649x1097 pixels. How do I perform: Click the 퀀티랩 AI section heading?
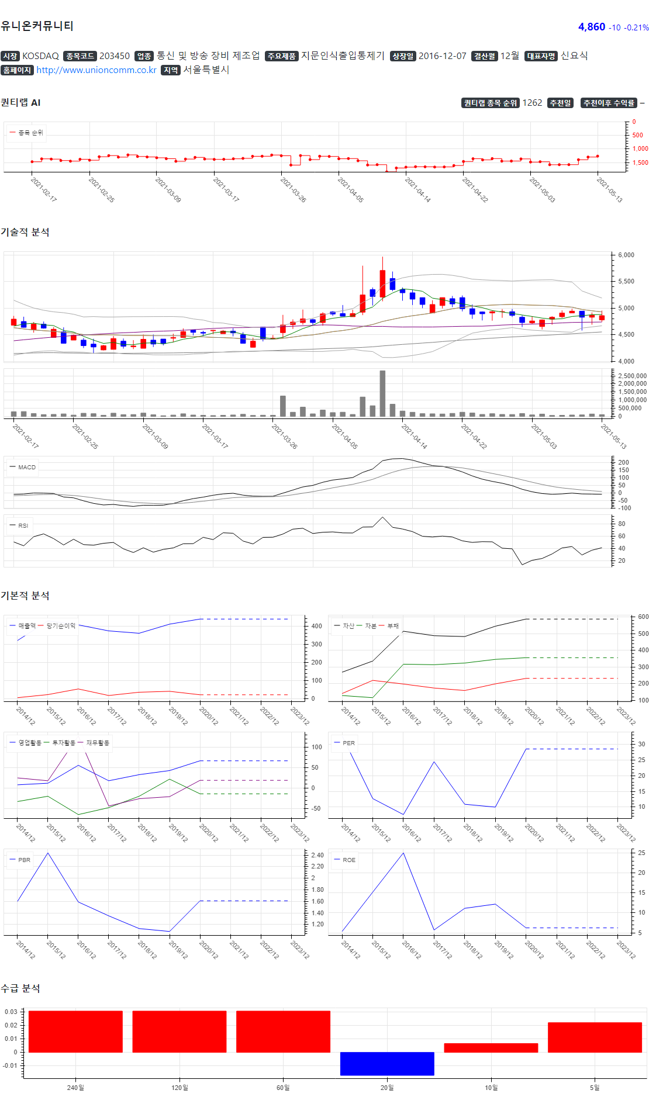pyautogui.click(x=20, y=102)
